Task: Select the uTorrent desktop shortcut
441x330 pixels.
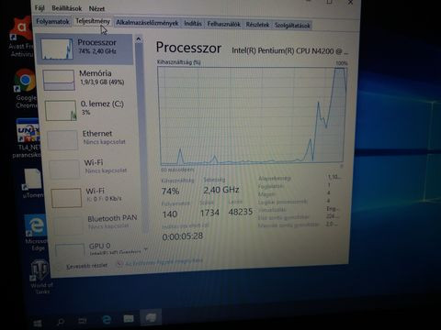Action: point(33,183)
